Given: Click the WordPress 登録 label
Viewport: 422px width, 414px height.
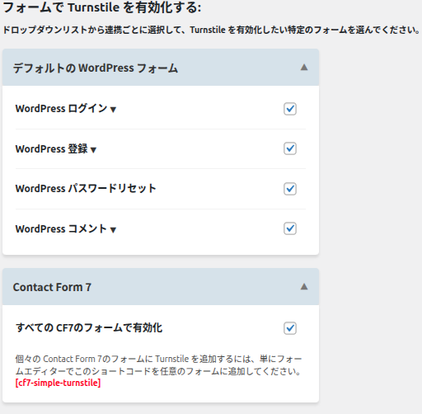Looking at the screenshot, I should pyautogui.click(x=51, y=148).
